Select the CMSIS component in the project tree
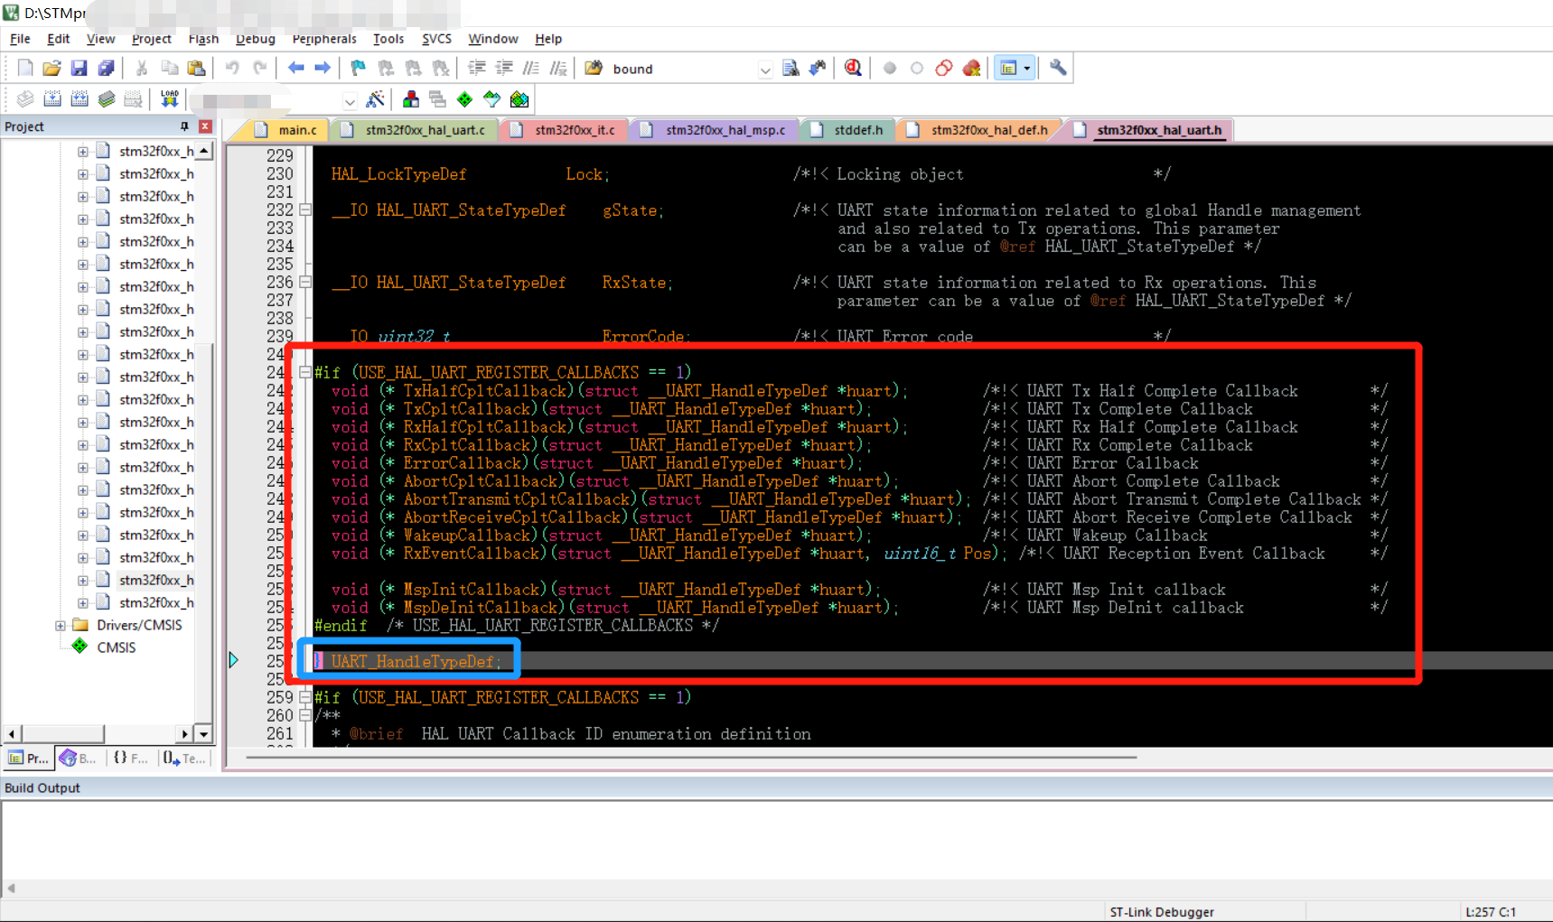 pyautogui.click(x=116, y=647)
